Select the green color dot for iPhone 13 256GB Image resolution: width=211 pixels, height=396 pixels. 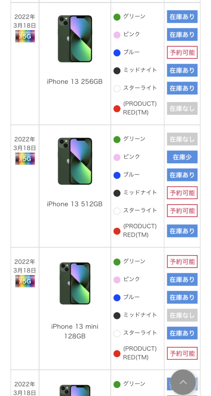coord(117,17)
